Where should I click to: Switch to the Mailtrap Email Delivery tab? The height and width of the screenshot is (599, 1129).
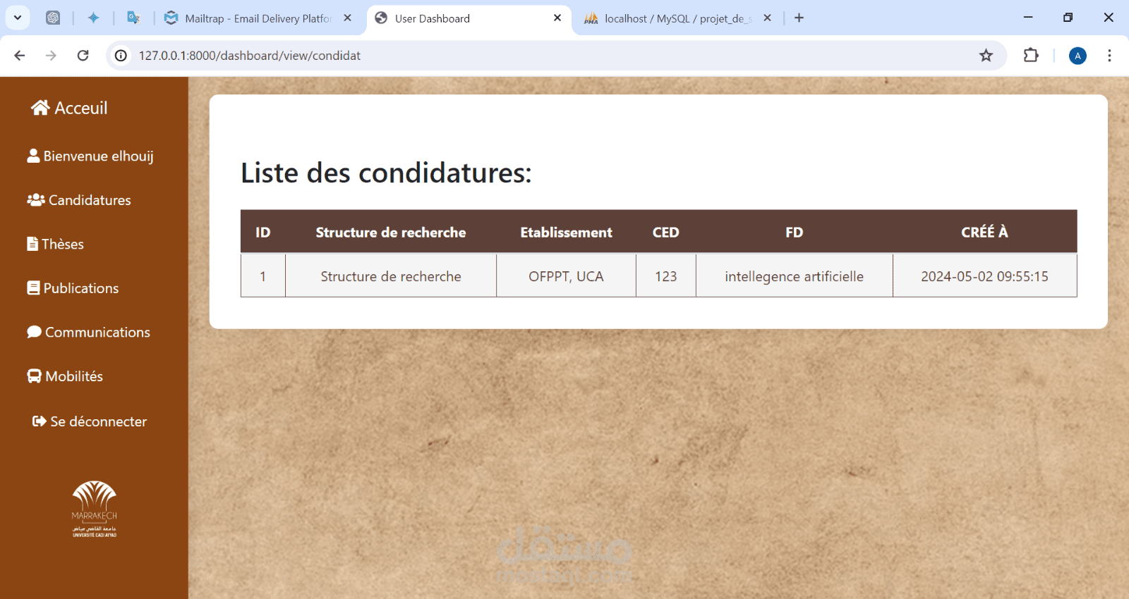pos(258,18)
